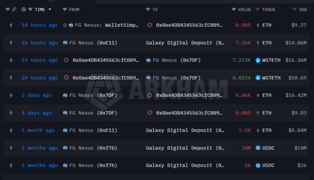This screenshot has height=180, width=314.
Task: Click Ethereum chain icon in 14 hours row
Action: 11,25
